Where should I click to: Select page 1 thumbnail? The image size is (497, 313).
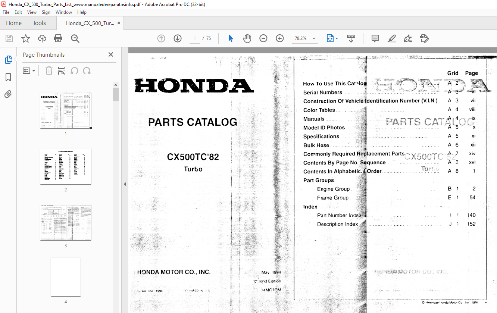(x=66, y=110)
